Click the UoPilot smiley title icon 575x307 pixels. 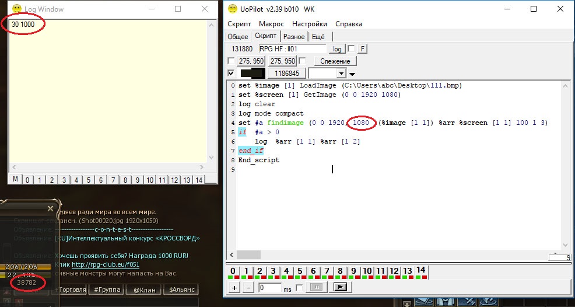pyautogui.click(x=233, y=9)
